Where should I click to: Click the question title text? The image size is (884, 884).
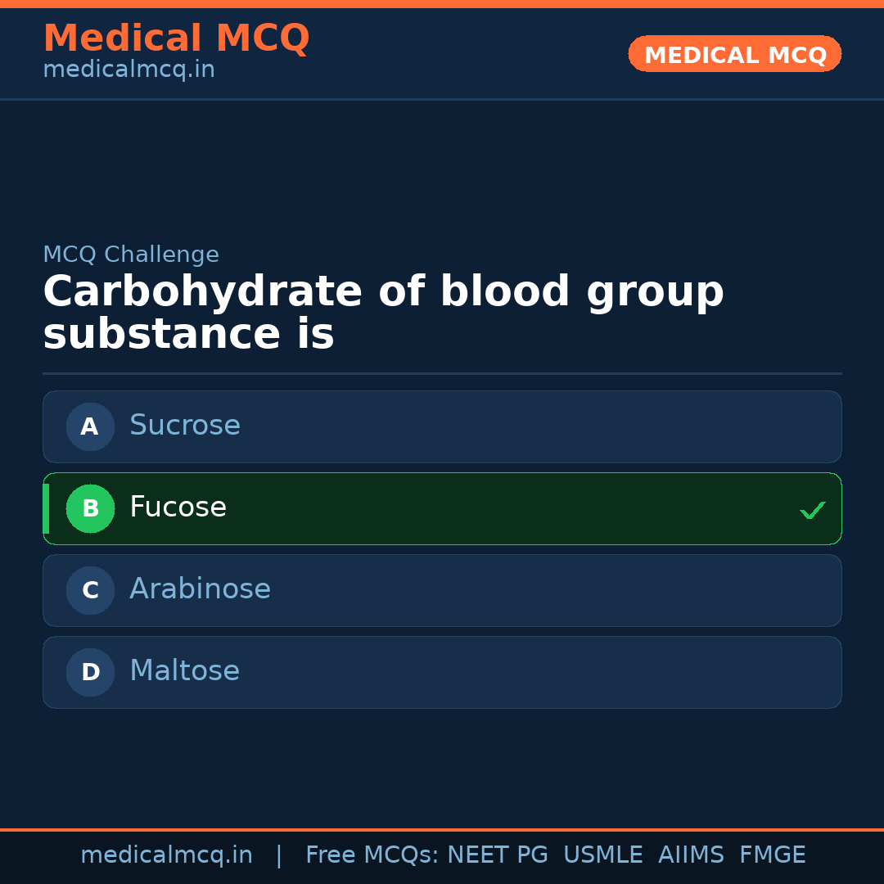pyautogui.click(x=383, y=312)
